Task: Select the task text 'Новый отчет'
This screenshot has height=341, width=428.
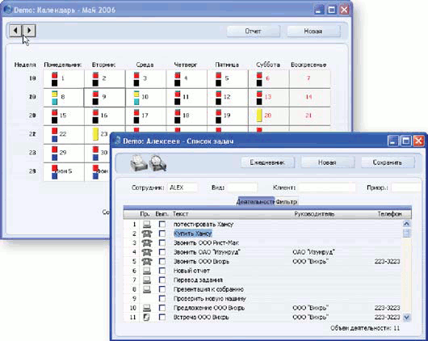Action: pos(191,271)
